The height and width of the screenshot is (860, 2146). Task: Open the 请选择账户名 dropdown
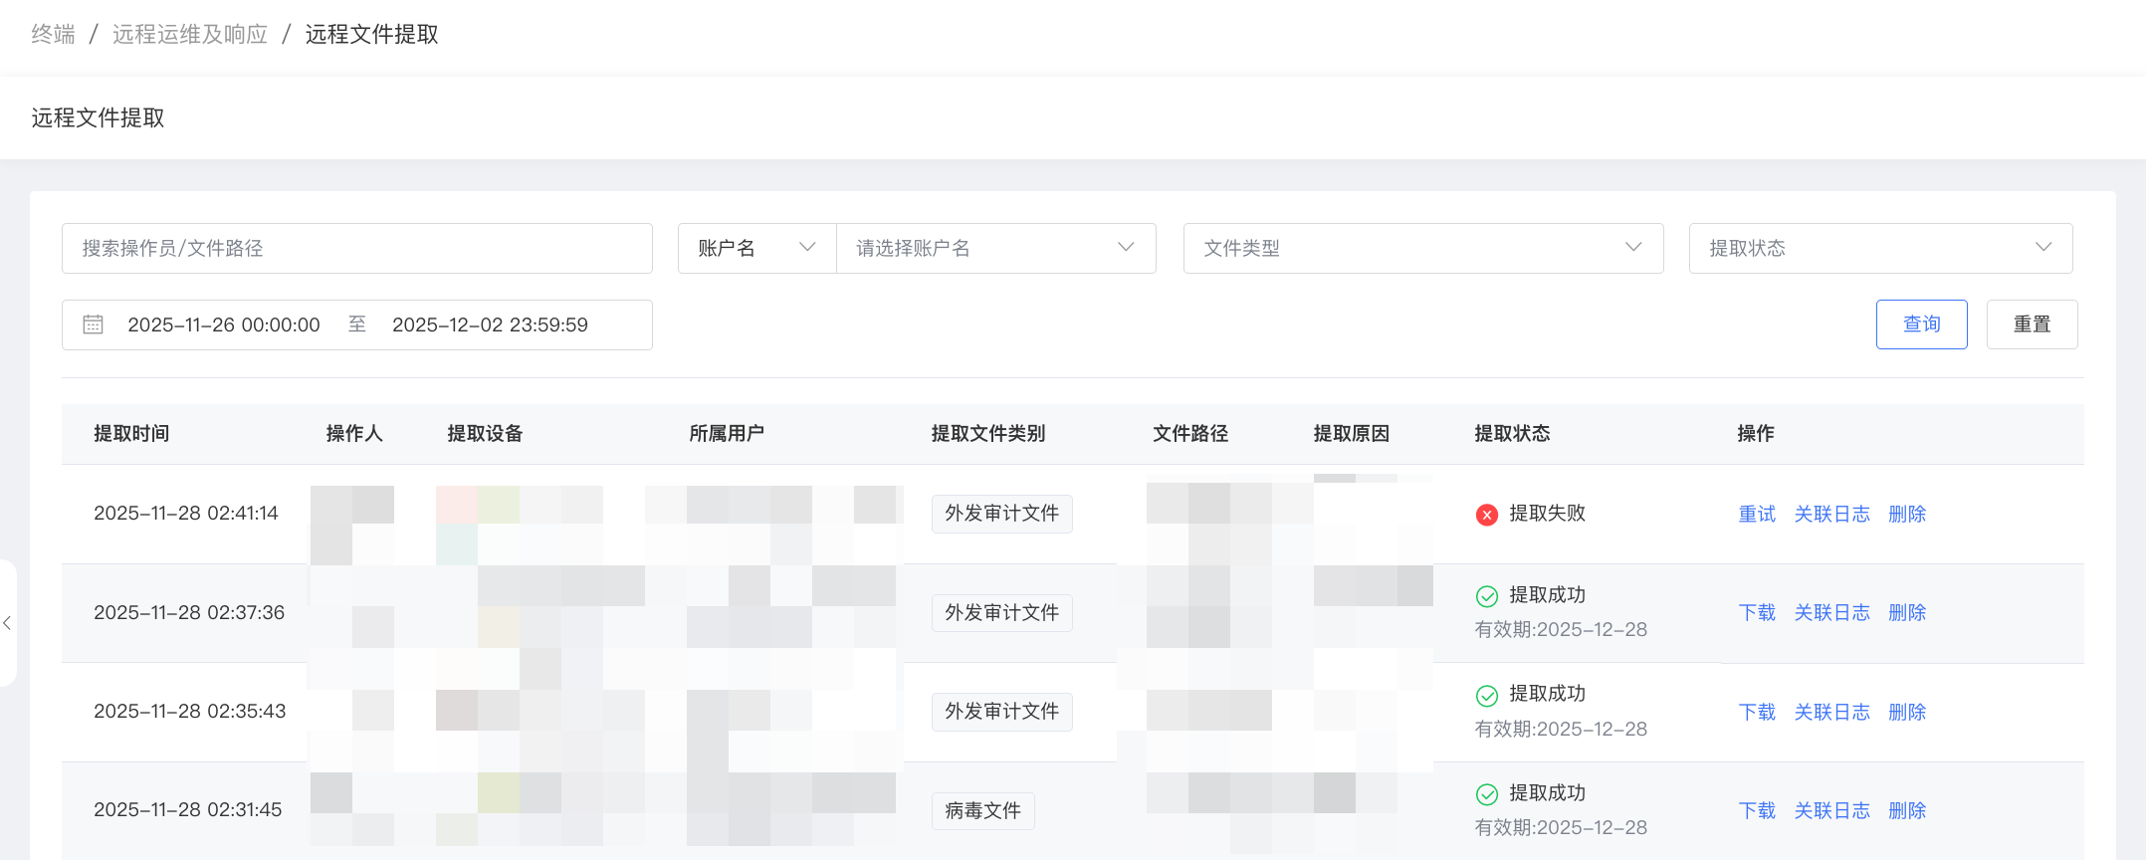click(995, 248)
